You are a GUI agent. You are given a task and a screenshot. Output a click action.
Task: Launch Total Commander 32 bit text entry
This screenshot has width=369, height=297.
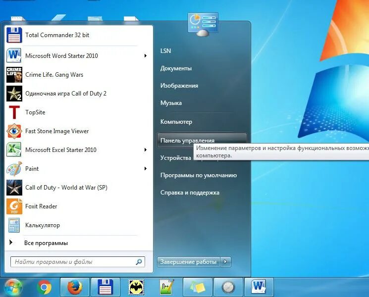pos(57,35)
